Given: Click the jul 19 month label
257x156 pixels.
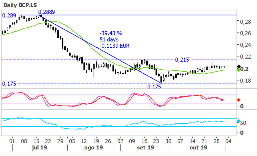Looking at the screenshot, I should tap(39, 148).
